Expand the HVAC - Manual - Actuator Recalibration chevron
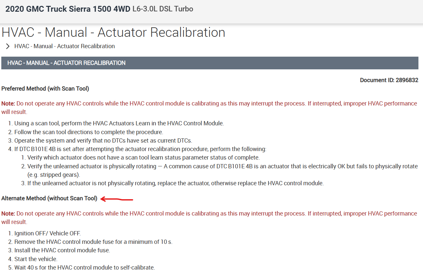 [8, 47]
